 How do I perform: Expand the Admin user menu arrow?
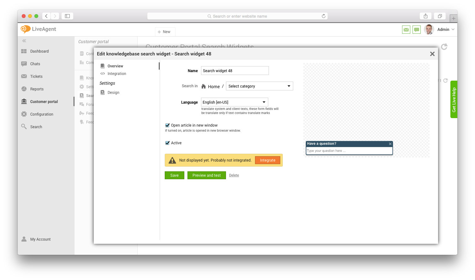453,30
